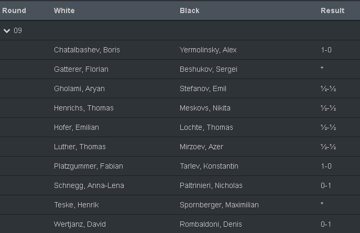The image size is (360, 233).
Task: Click the 1-0 result for Chatalbashev
Action: coord(326,50)
